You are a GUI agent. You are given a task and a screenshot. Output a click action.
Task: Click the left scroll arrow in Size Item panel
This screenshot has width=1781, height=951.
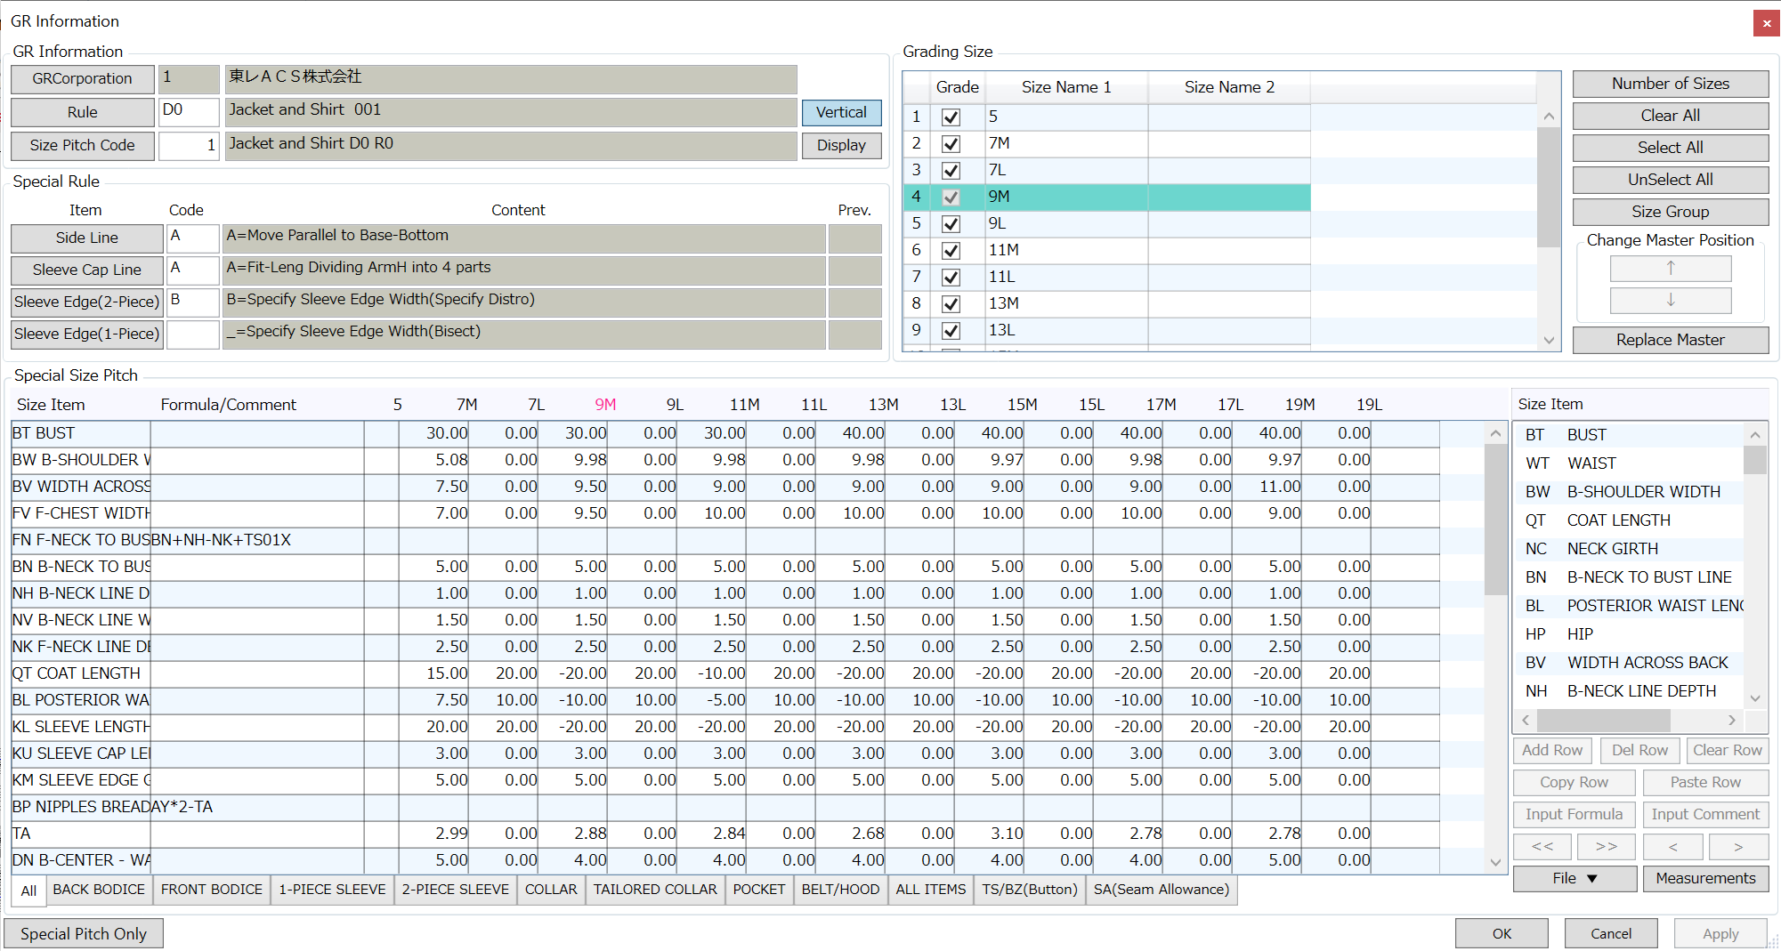coord(1525,720)
